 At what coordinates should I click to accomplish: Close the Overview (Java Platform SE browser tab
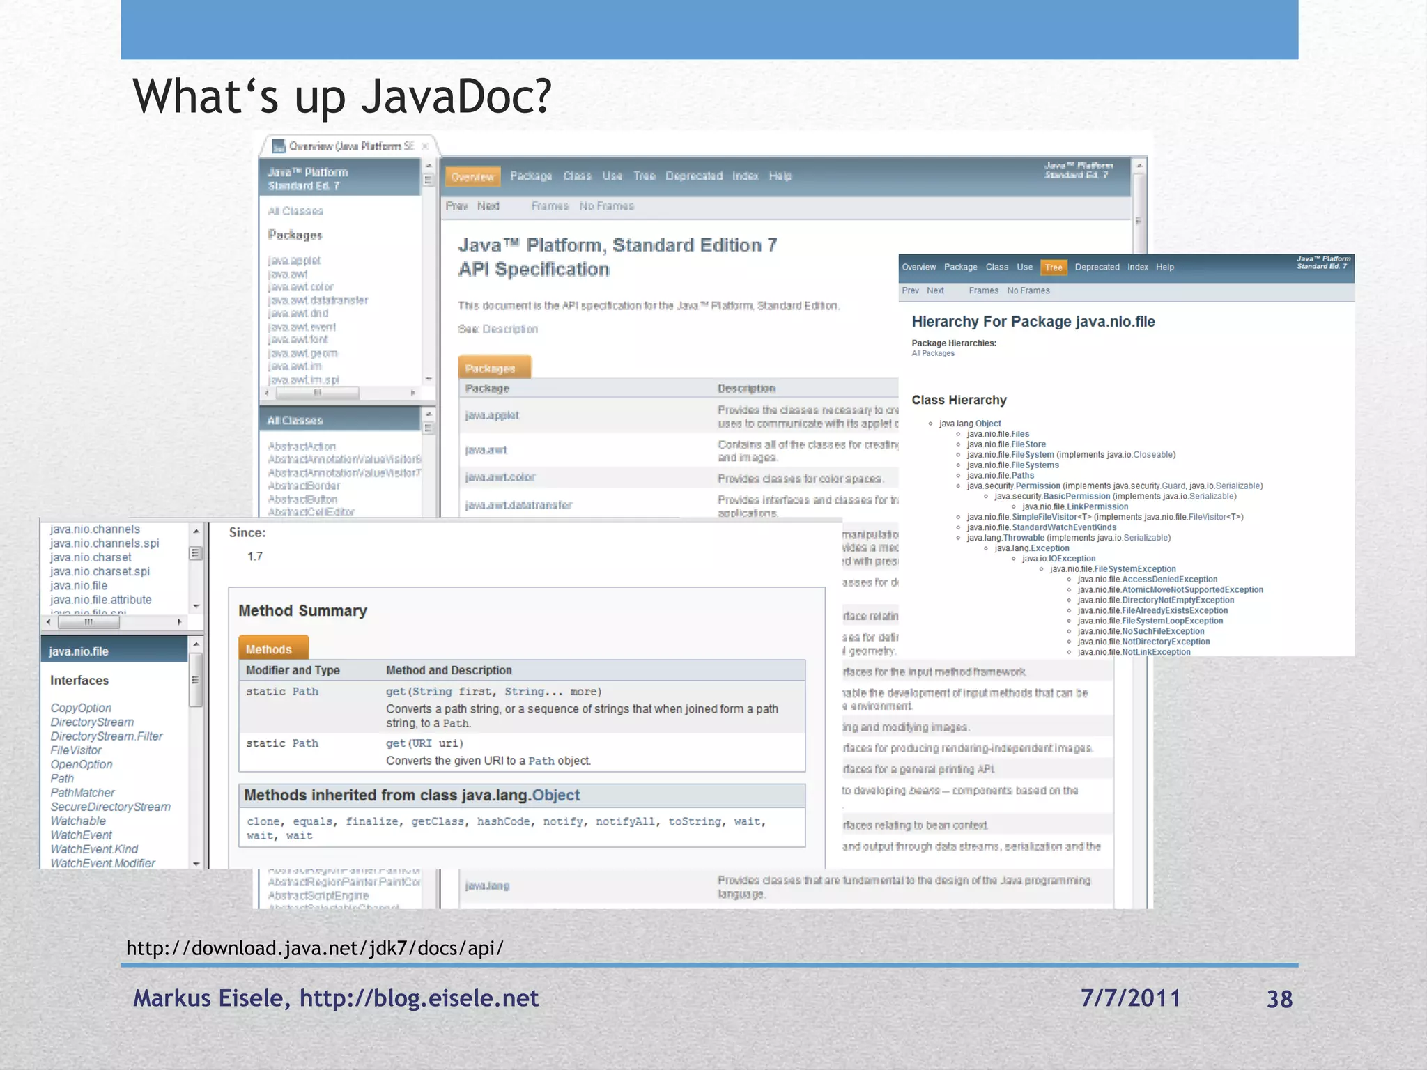[425, 146]
